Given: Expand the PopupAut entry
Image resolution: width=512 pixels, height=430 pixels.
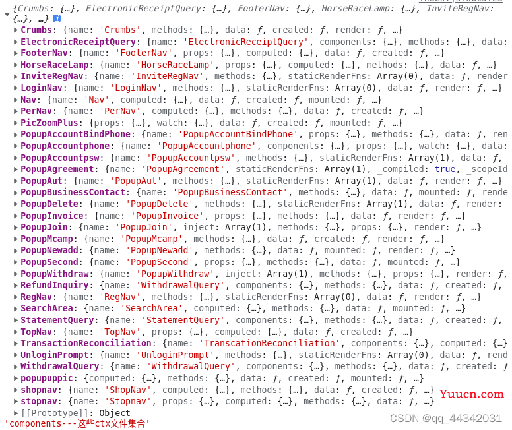Looking at the screenshot, I should (16, 181).
